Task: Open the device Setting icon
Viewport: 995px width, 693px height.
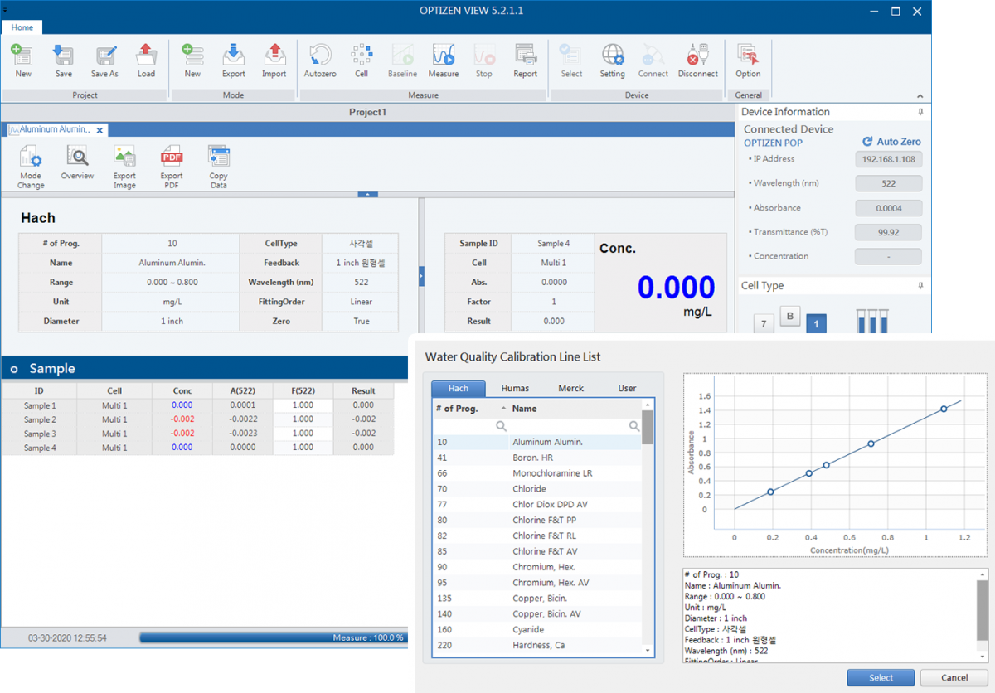Action: tap(613, 56)
